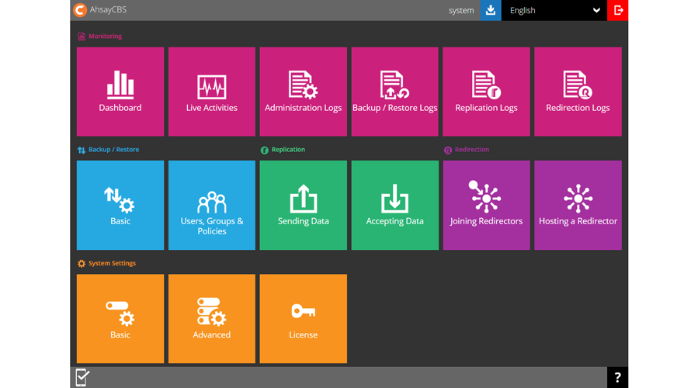The width and height of the screenshot is (691, 388).
Task: Click the Monitoring section heading
Action: pyautogui.click(x=100, y=36)
